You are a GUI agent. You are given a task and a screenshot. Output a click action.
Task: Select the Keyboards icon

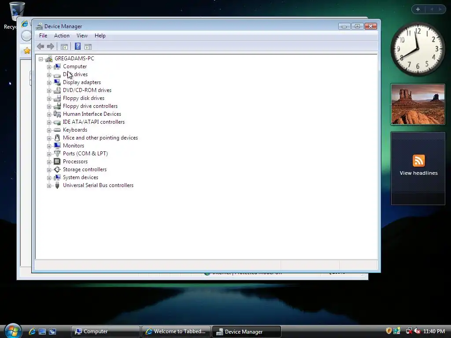(57, 130)
